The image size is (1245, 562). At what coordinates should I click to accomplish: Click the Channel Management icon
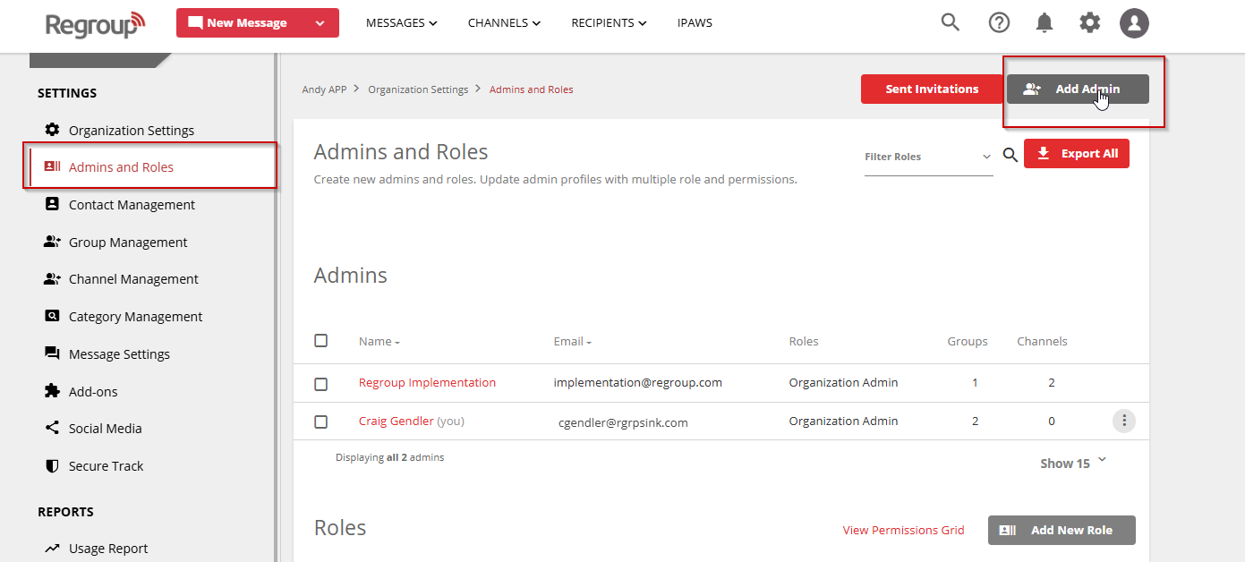coord(52,278)
